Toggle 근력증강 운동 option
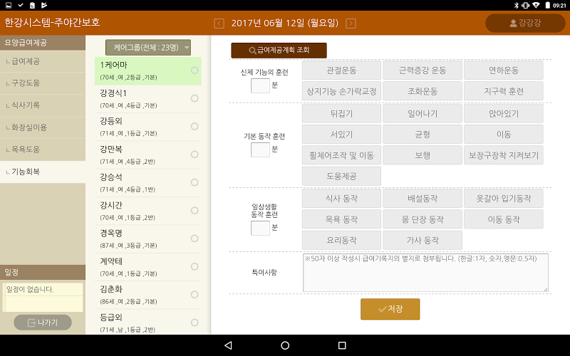The width and height of the screenshot is (570, 356). tap(423, 70)
